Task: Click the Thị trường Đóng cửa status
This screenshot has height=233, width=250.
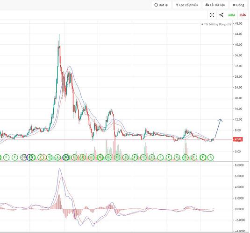Action: (x=216, y=24)
